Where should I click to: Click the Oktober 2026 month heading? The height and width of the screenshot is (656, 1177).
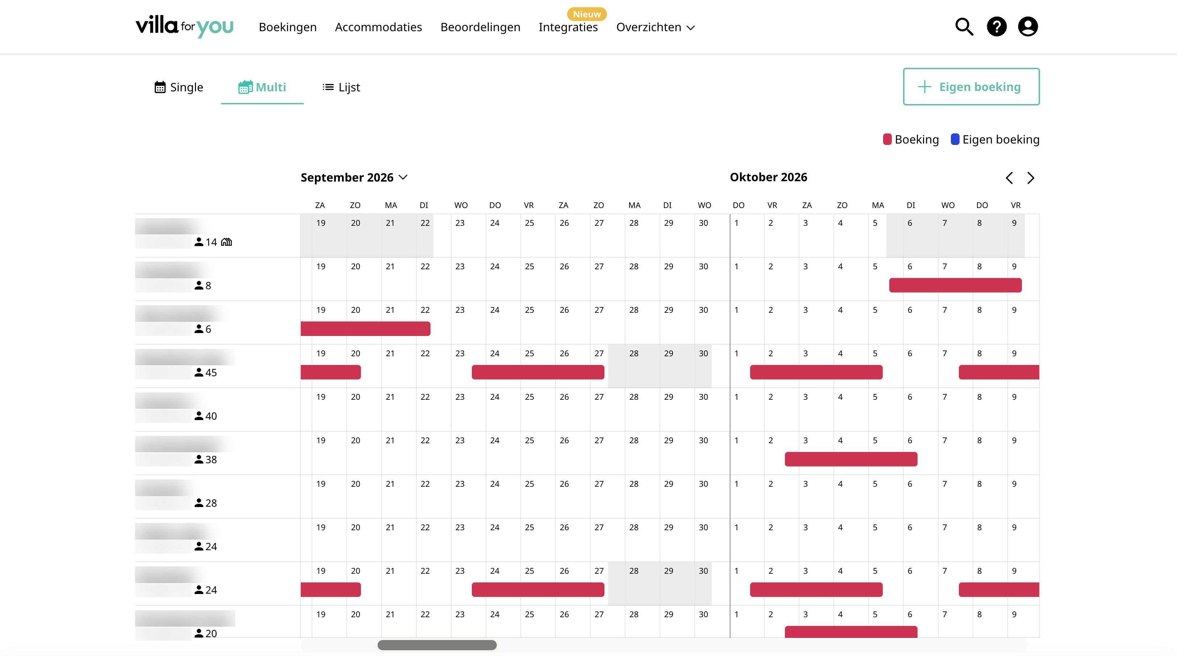[769, 177]
